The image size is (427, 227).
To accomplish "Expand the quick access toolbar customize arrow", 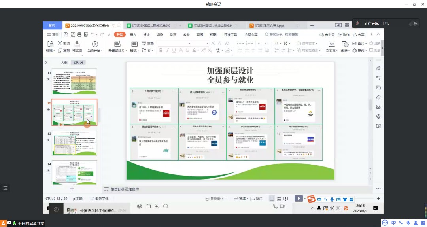I will point(109,35).
